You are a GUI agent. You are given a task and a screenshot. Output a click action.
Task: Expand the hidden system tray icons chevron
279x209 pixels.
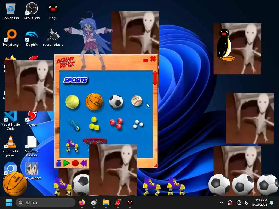click(x=222, y=202)
